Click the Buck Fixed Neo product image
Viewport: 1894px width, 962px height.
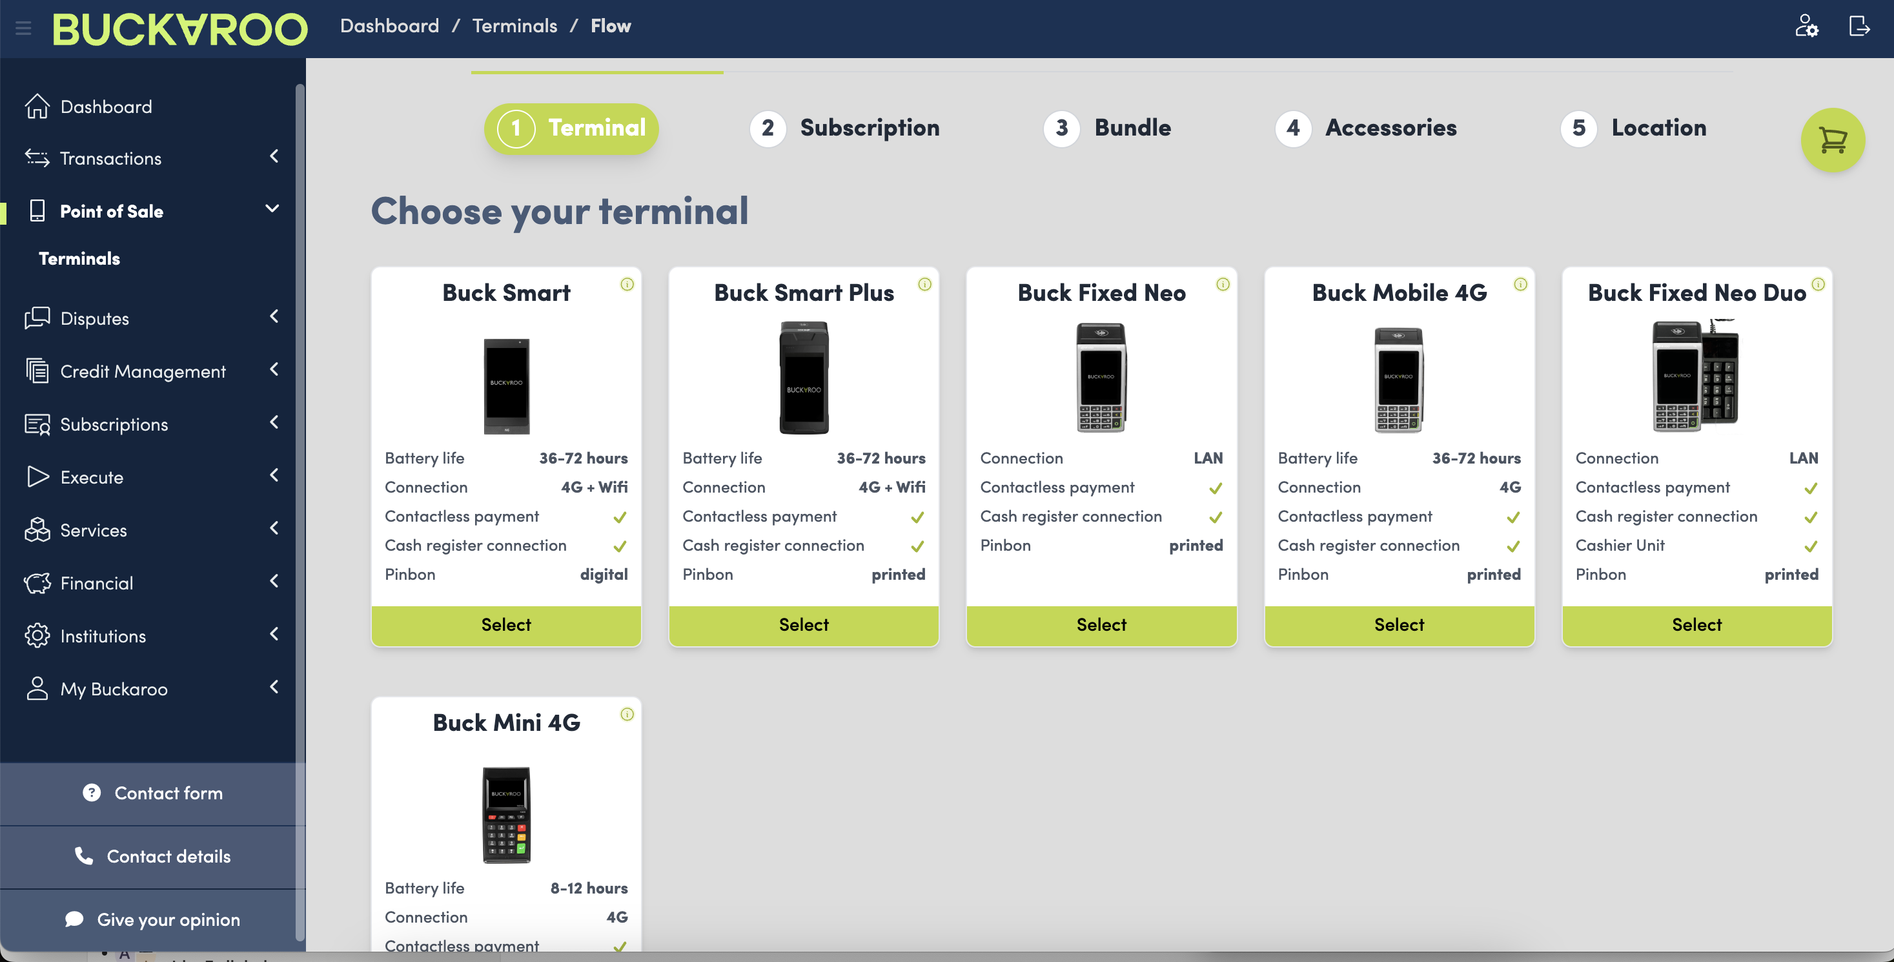tap(1101, 377)
